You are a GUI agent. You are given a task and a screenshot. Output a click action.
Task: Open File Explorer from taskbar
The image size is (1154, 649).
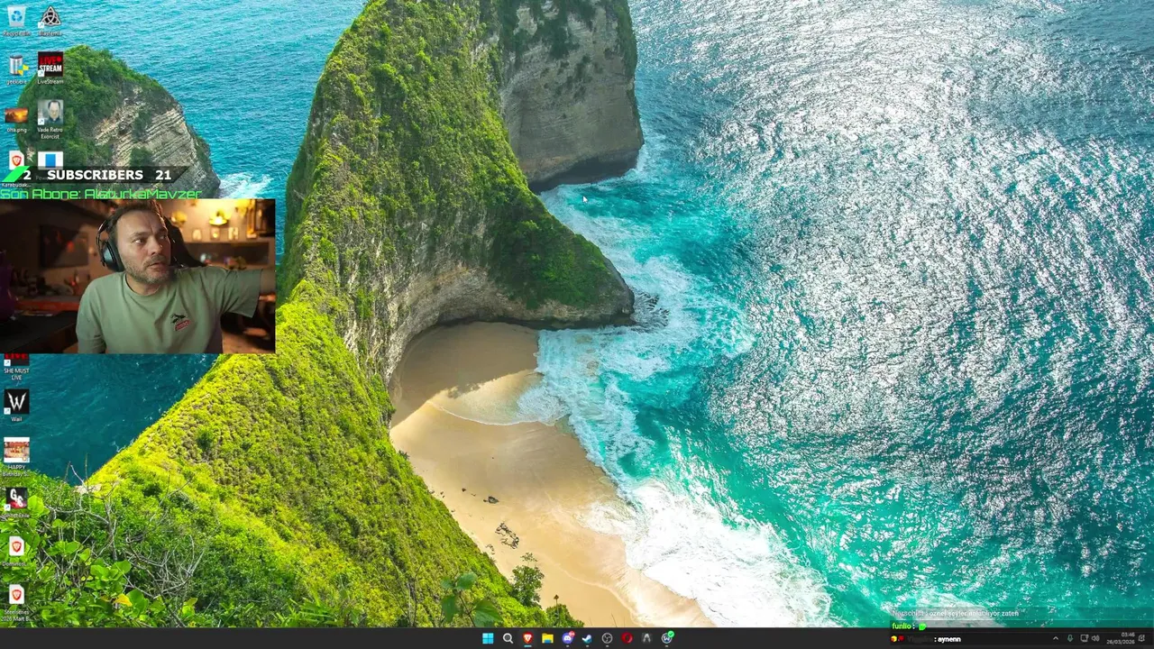[x=547, y=638]
